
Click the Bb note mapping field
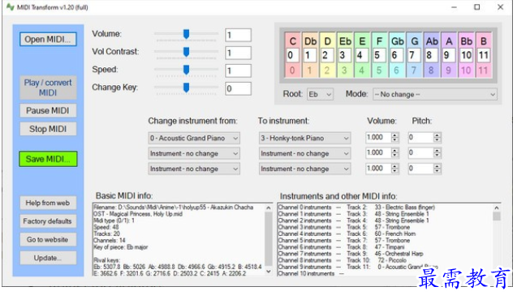click(x=466, y=55)
